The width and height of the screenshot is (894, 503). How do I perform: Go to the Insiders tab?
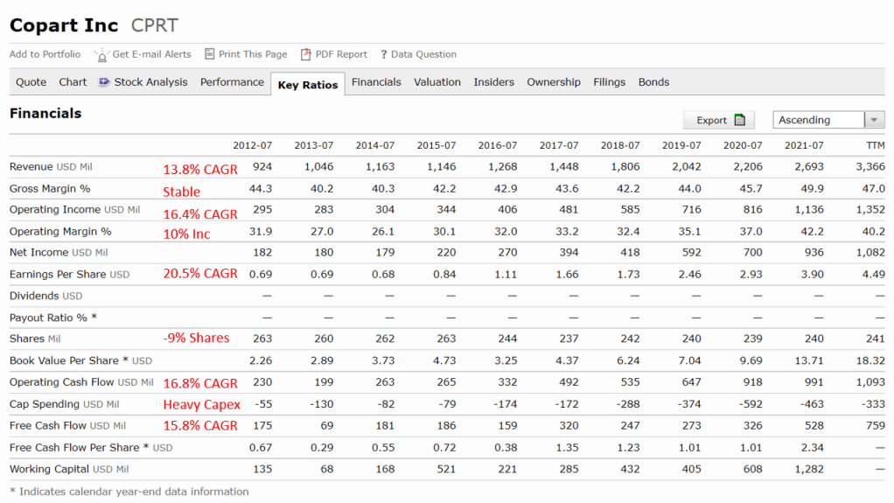(493, 82)
